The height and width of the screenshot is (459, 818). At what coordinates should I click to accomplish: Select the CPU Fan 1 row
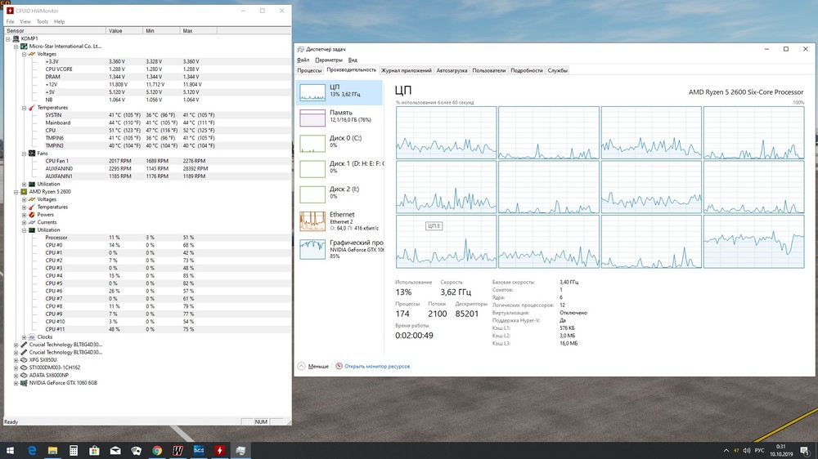[x=147, y=161]
